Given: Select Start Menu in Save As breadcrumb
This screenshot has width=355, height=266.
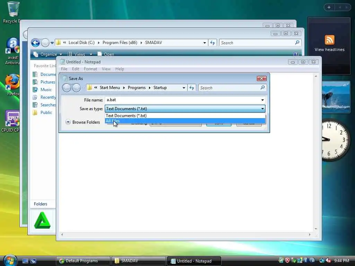Looking at the screenshot, I should click(110, 88).
